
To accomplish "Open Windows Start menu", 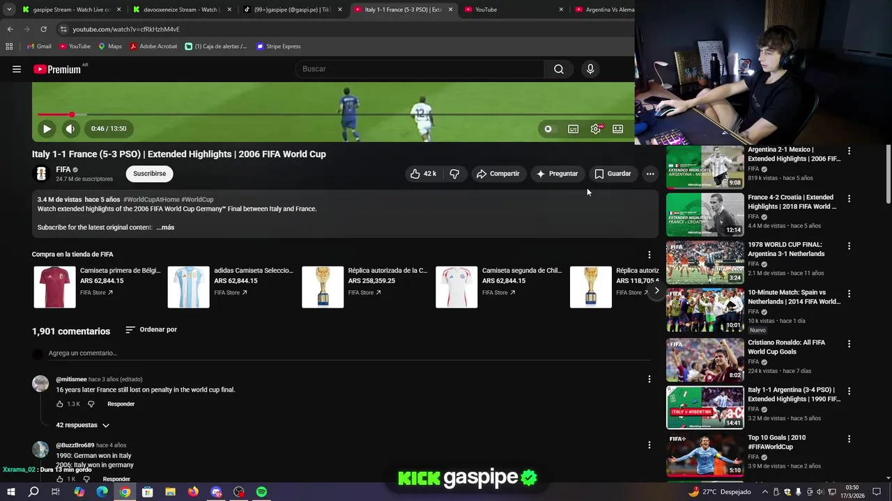I will point(11,492).
